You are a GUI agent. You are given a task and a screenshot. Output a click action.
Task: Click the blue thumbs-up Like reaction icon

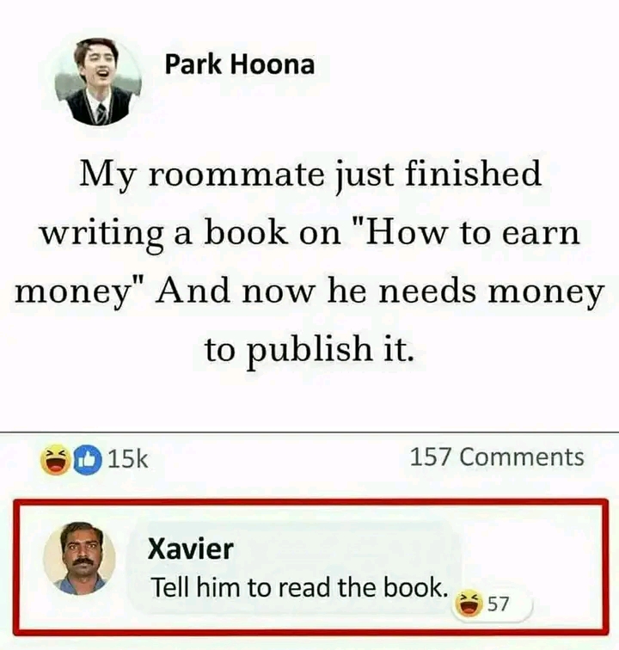tap(88, 460)
